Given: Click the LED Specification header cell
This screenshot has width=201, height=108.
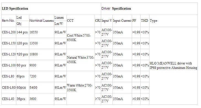Looking at the screenshot, I should point(51,9).
